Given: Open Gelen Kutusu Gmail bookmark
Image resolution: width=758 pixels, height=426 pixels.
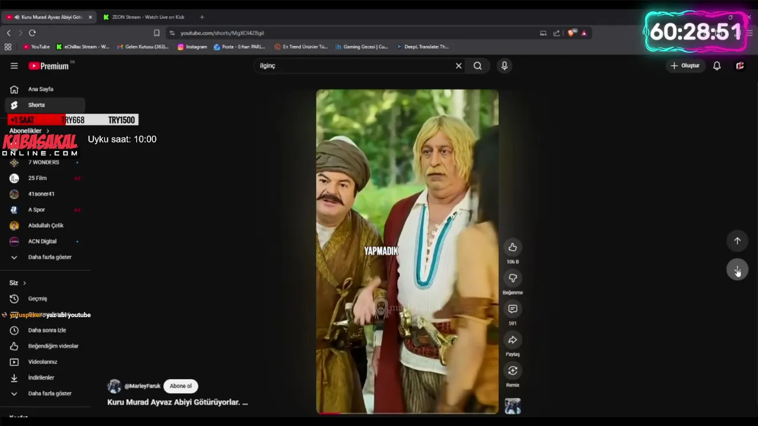Looking at the screenshot, I should pos(143,47).
